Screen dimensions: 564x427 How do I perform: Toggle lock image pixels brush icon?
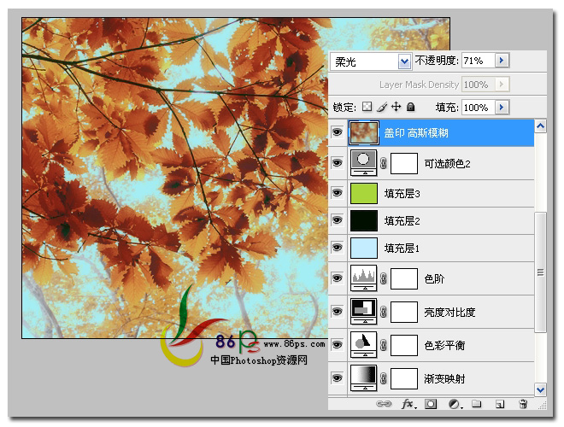382,107
